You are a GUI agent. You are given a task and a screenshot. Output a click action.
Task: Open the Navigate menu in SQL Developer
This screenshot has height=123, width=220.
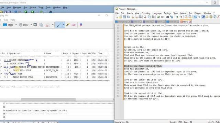(x=17, y=8)
